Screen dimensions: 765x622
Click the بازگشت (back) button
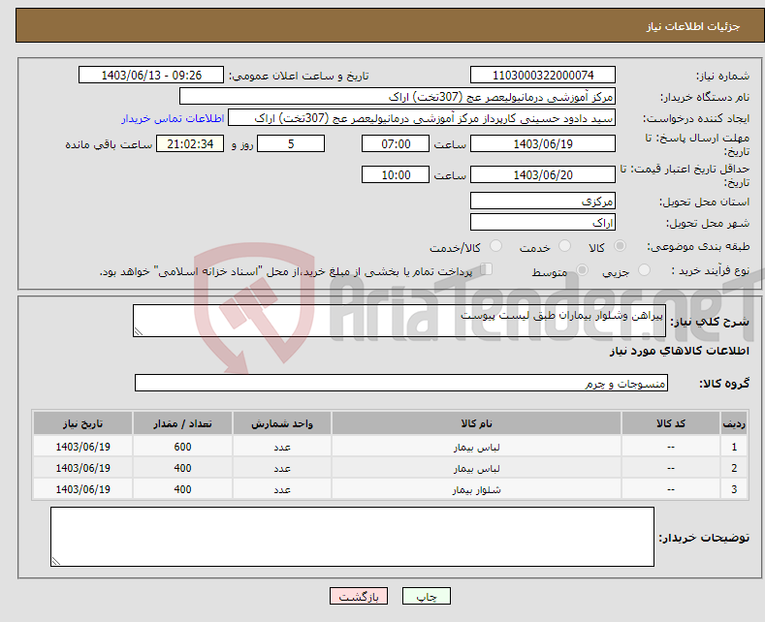359,596
